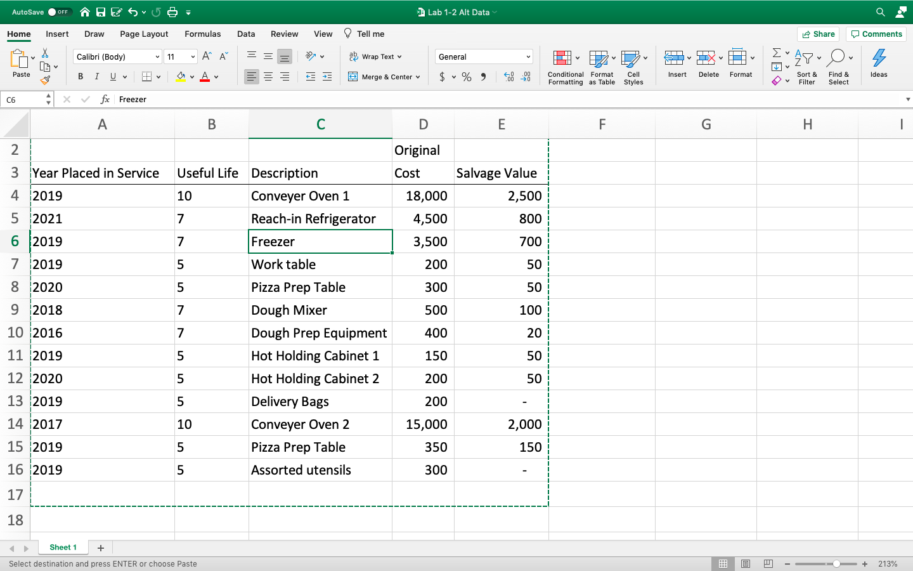This screenshot has width=913, height=571.
Task: Toggle bold formatting
Action: 81,76
